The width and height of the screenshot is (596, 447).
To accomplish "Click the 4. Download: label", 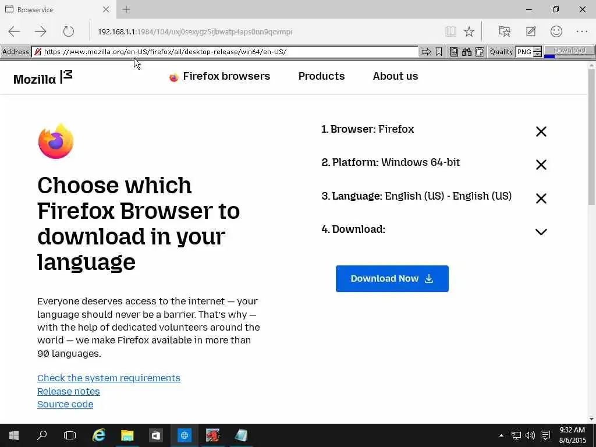I will [x=353, y=229].
